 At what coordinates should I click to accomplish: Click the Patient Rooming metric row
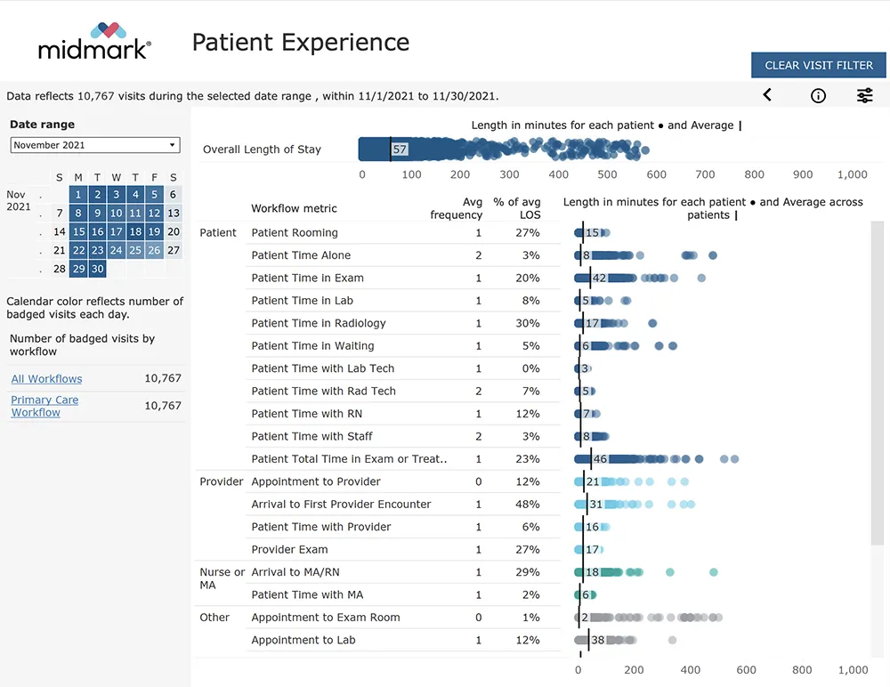coord(295,233)
